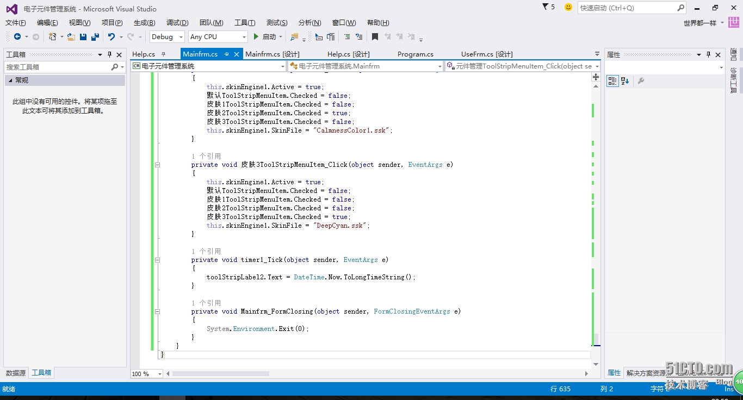Viewport: 743px width, 400px height.
Task: Click the Property Pages wrench icon
Action: tap(641, 81)
